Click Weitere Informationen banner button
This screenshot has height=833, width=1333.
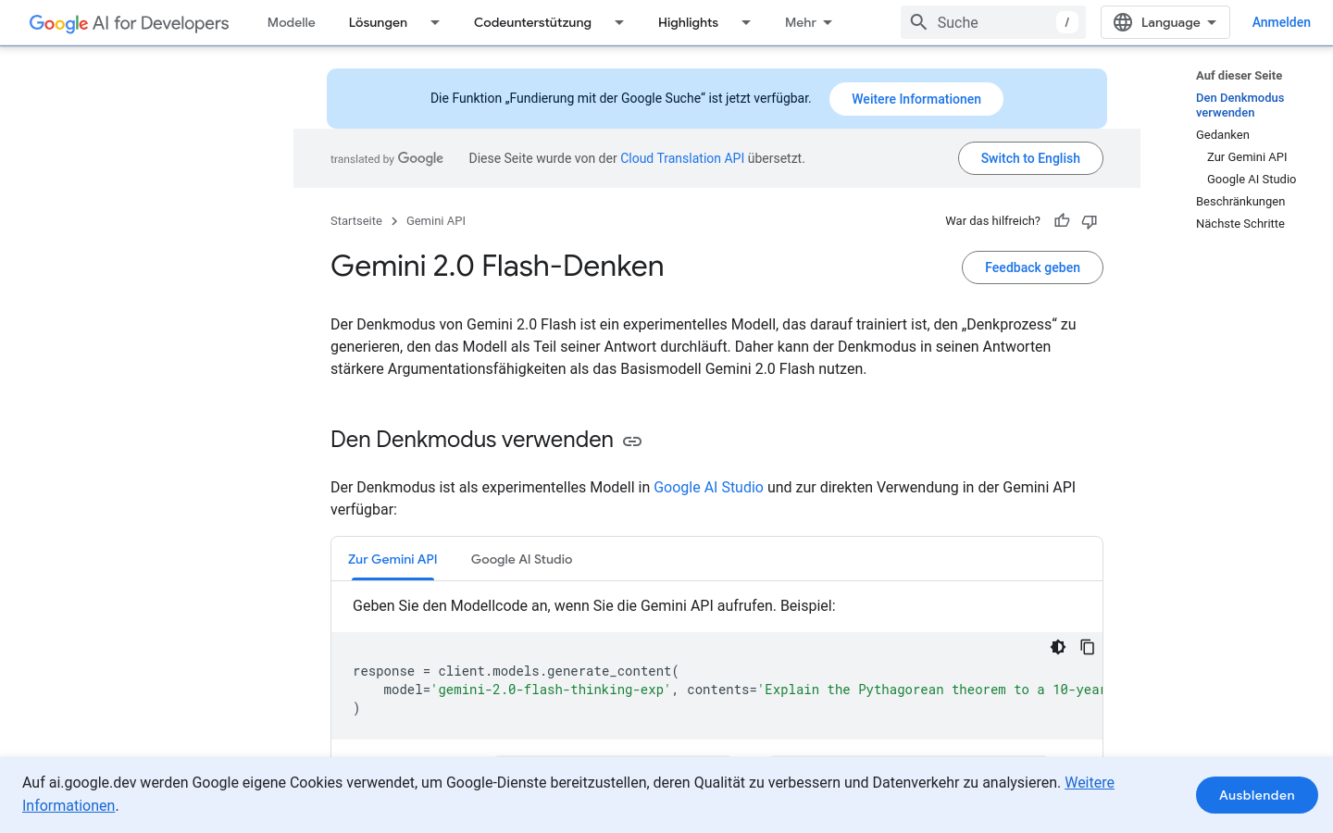click(x=916, y=99)
